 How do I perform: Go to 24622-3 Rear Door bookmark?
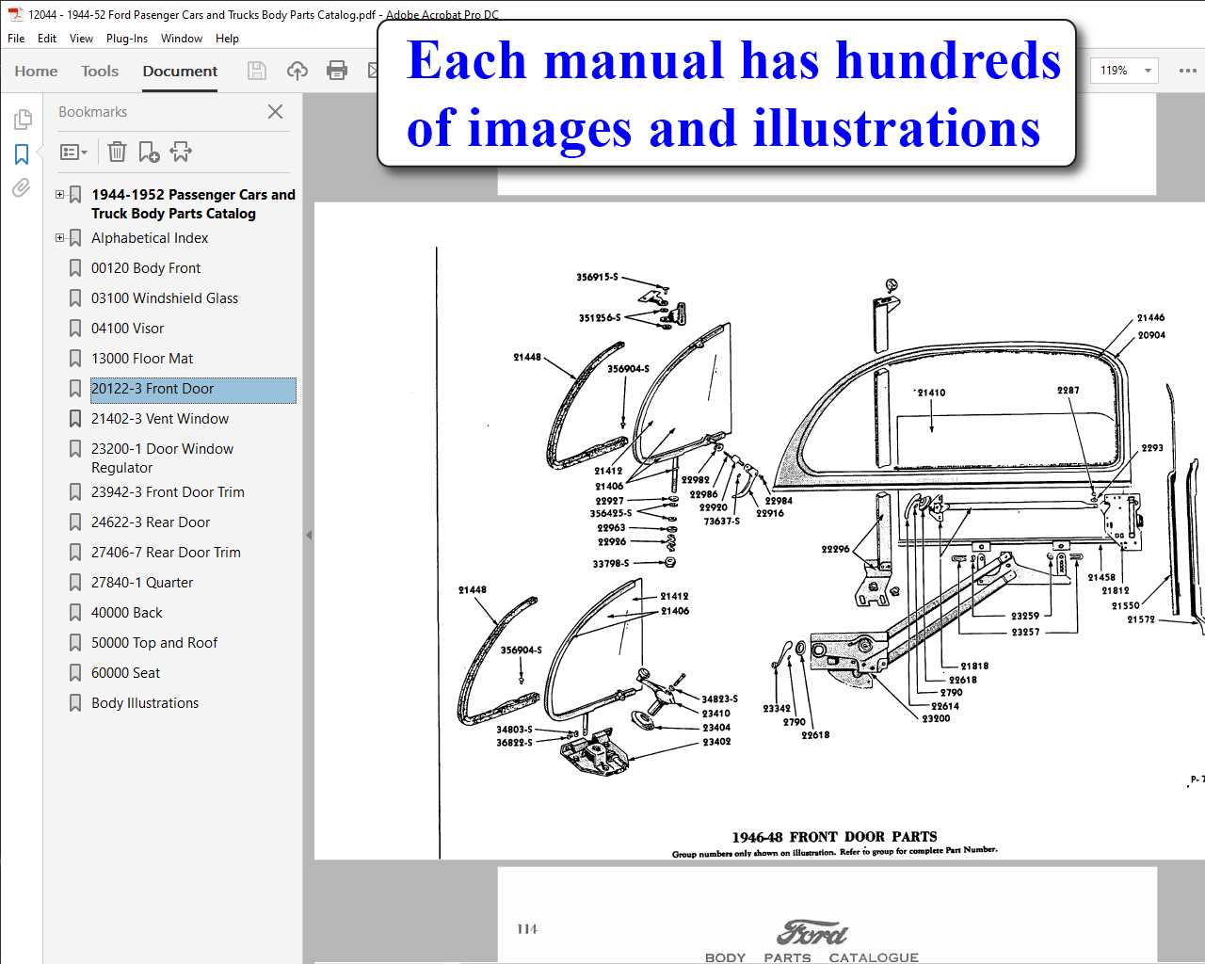pyautogui.click(x=151, y=522)
